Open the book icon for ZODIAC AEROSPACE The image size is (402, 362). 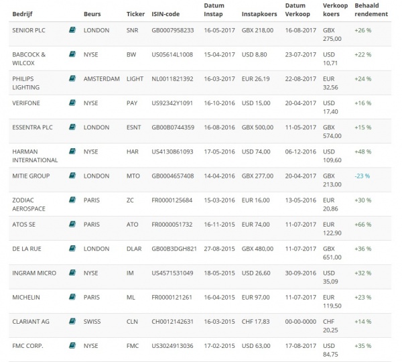click(x=72, y=200)
